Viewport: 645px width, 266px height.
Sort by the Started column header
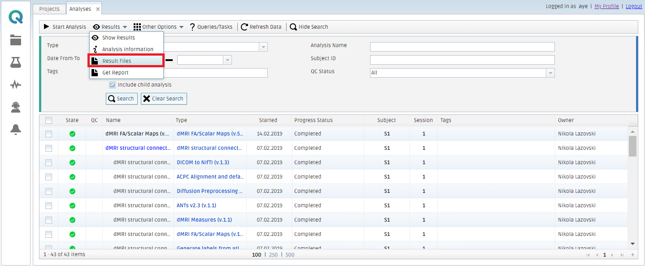click(268, 120)
